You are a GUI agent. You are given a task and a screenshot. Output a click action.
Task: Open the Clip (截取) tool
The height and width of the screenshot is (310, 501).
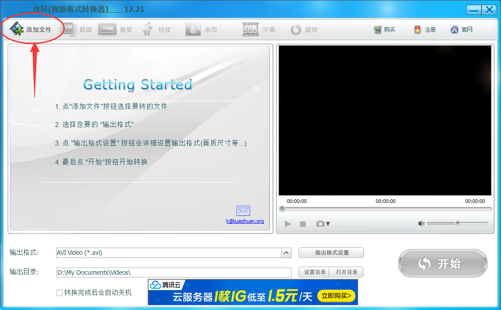point(77,30)
